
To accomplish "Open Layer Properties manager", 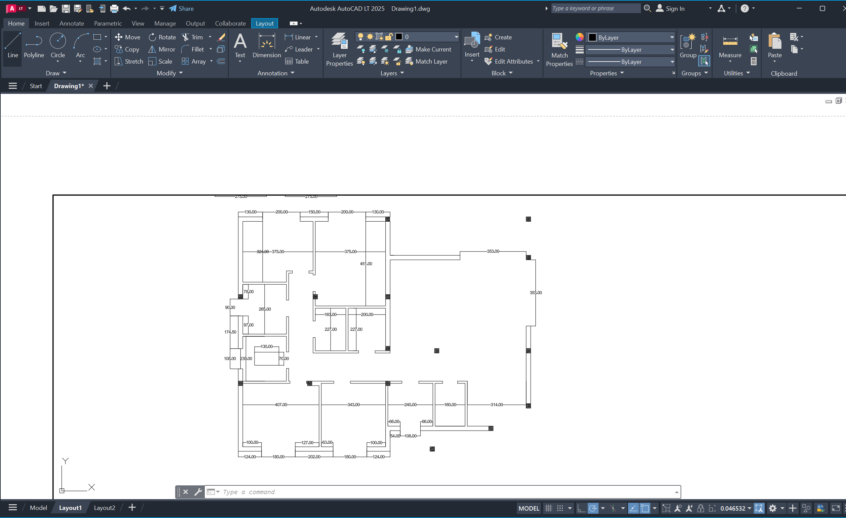I will pos(339,49).
